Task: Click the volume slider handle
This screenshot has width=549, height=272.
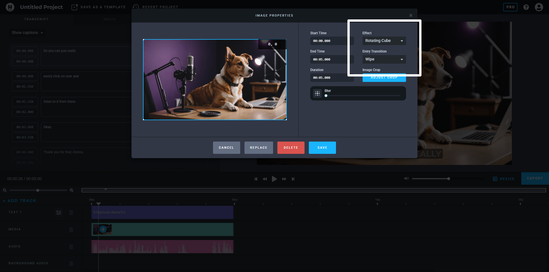Action: [x=449, y=179]
